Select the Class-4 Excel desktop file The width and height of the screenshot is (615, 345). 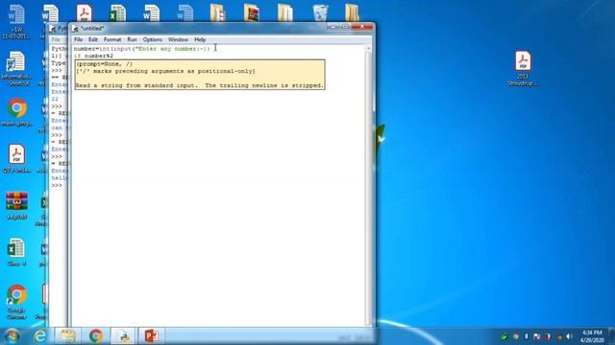(x=16, y=252)
